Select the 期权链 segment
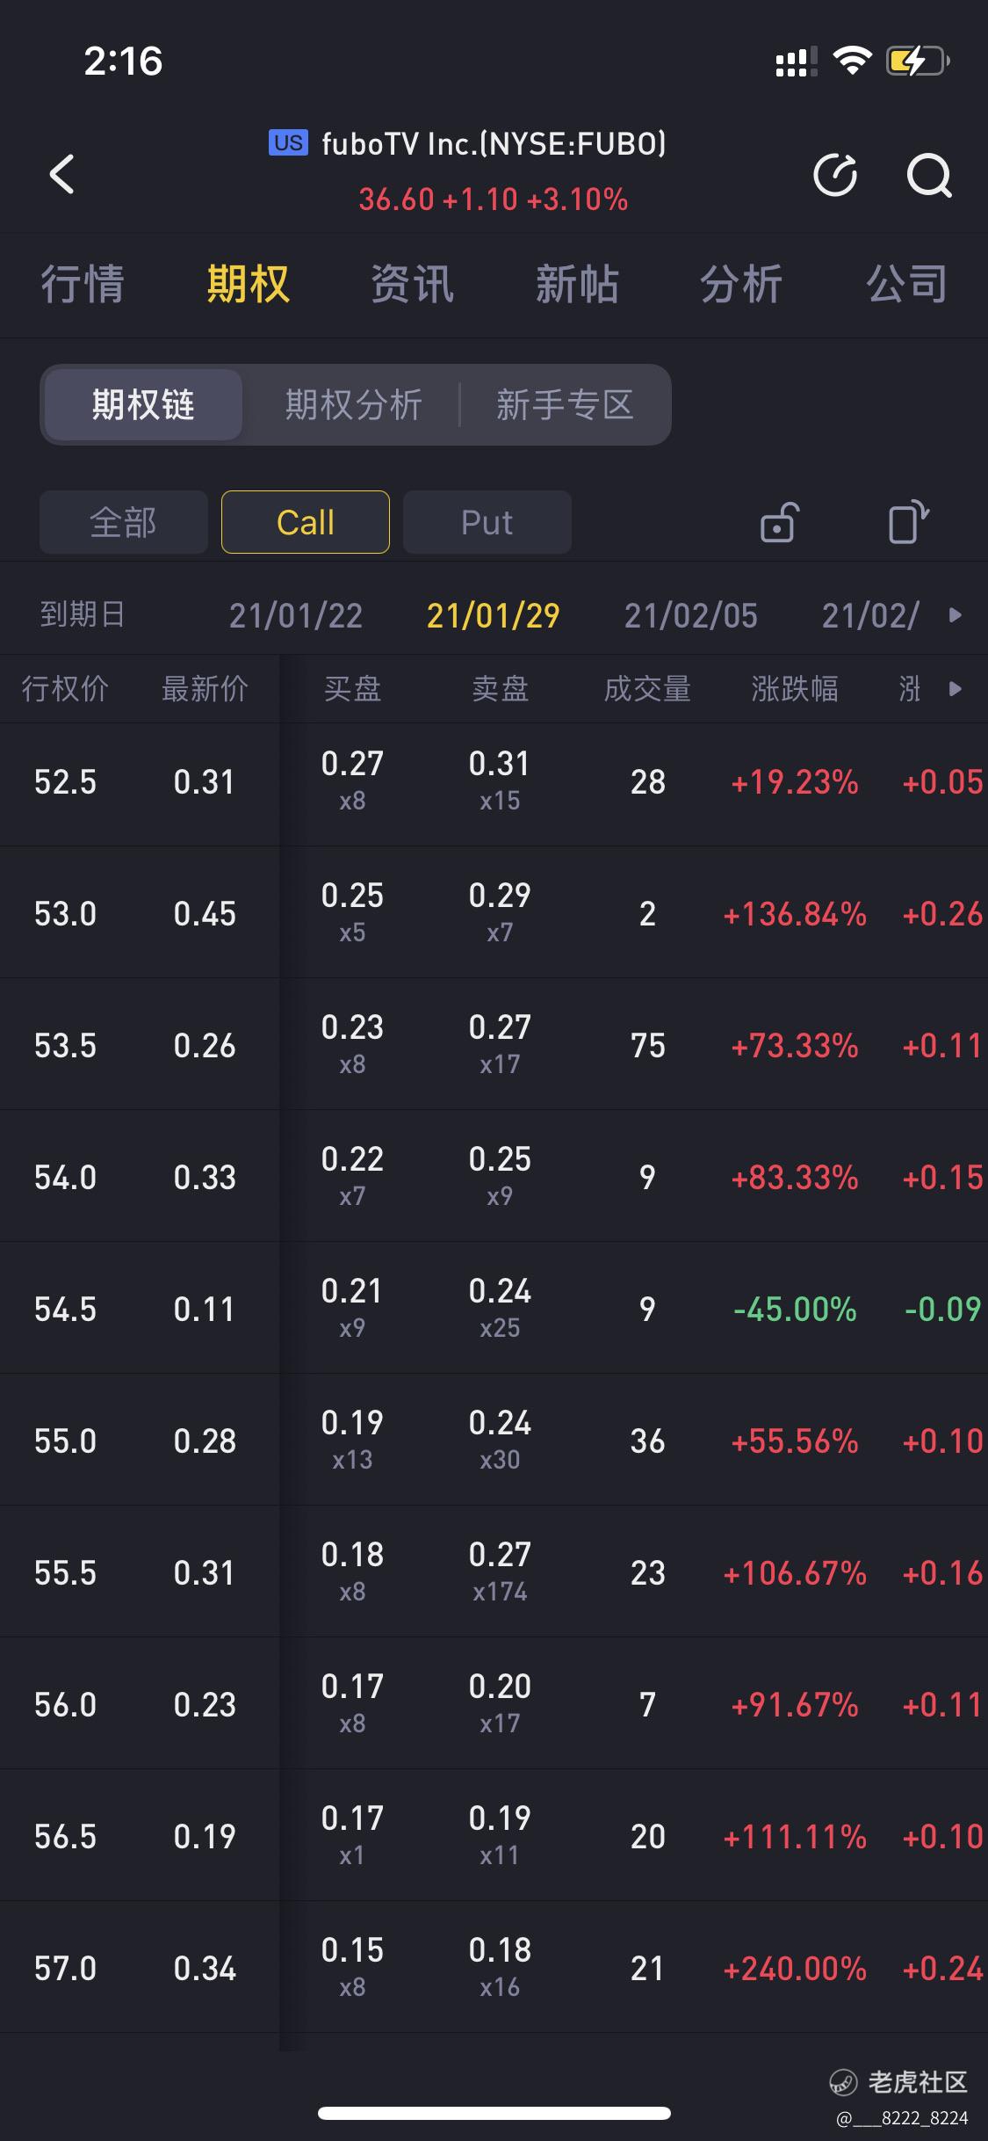This screenshot has width=988, height=2141. (x=143, y=404)
